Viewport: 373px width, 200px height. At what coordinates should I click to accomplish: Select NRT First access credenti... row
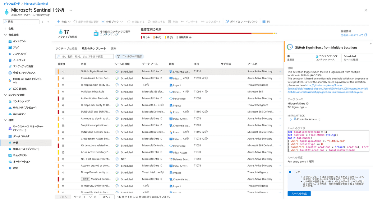pos(169,159)
